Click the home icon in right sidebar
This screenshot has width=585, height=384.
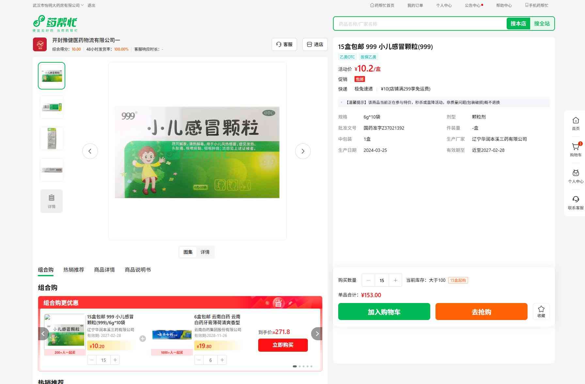click(576, 123)
